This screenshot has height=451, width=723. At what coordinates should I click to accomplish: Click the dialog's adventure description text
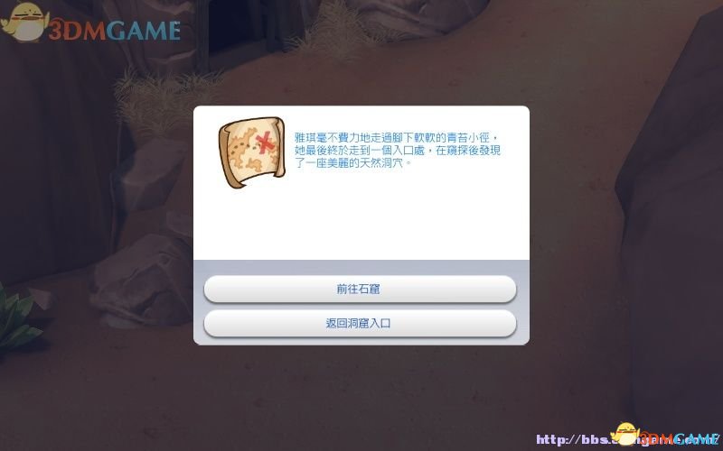coord(398,150)
